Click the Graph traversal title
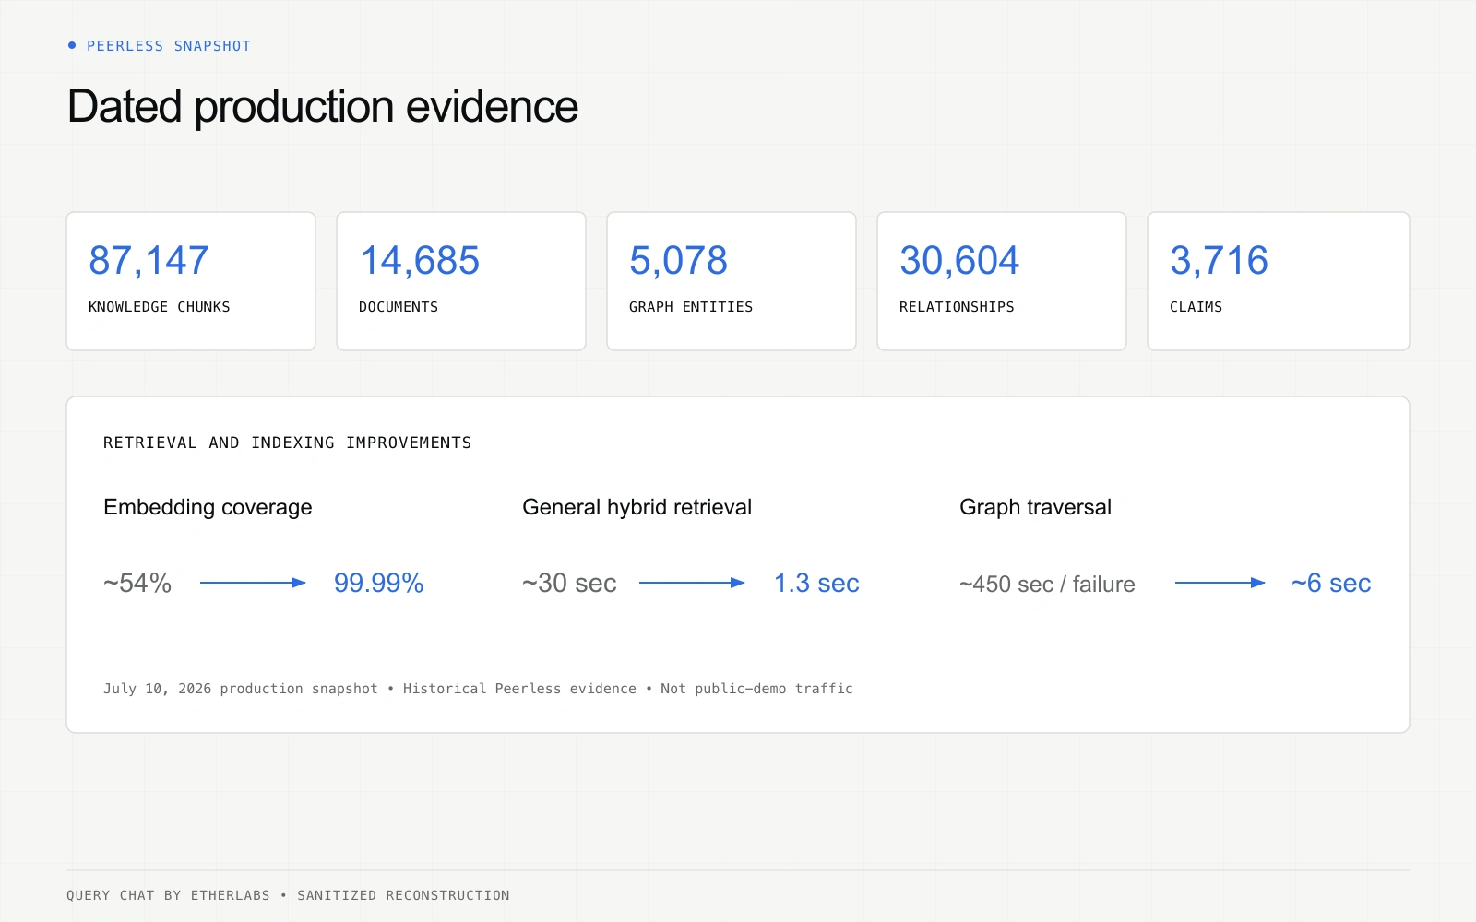1476x922 pixels. [x=1035, y=507]
